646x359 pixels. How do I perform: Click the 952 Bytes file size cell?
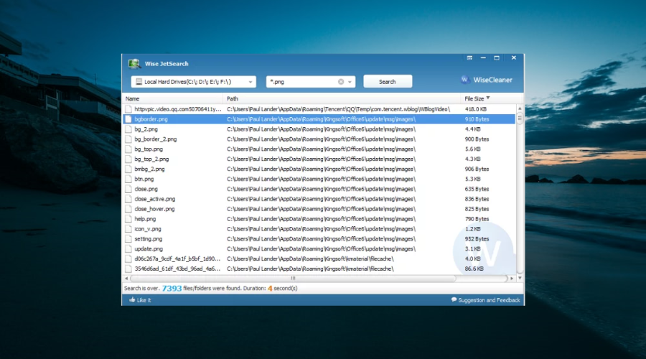click(477, 239)
